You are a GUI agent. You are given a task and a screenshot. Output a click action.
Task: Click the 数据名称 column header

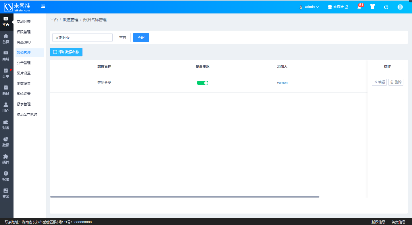point(104,66)
